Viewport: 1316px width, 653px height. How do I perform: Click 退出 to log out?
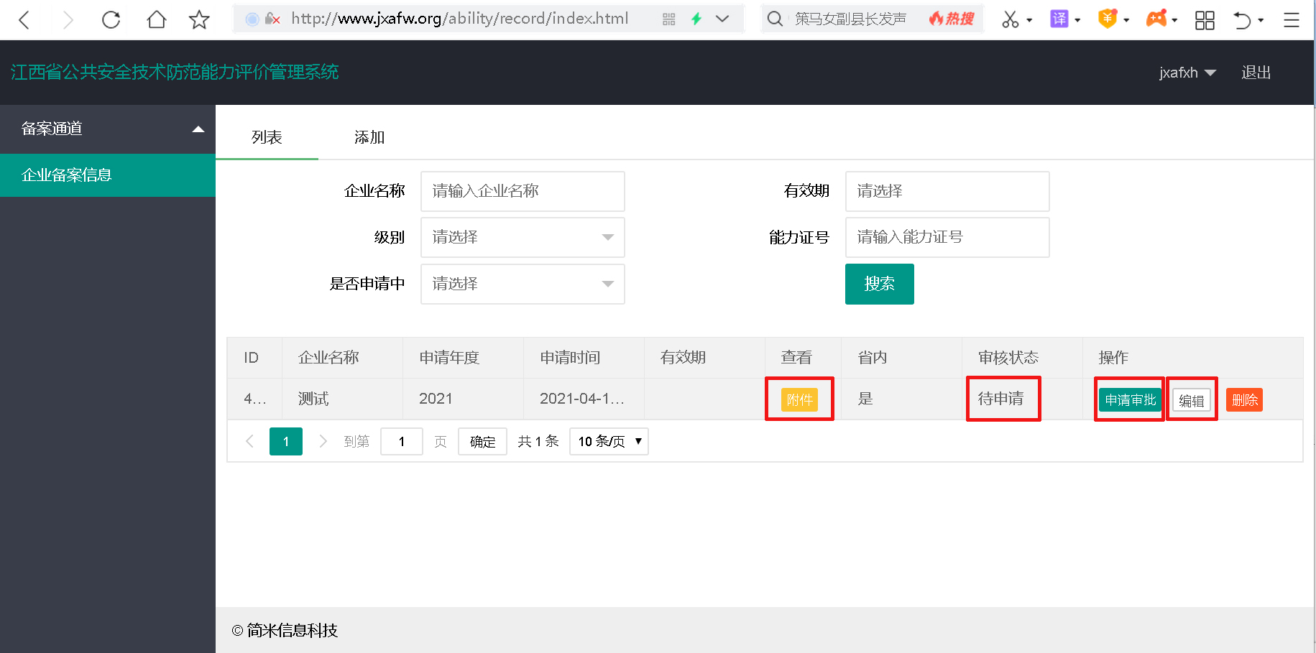coord(1256,73)
